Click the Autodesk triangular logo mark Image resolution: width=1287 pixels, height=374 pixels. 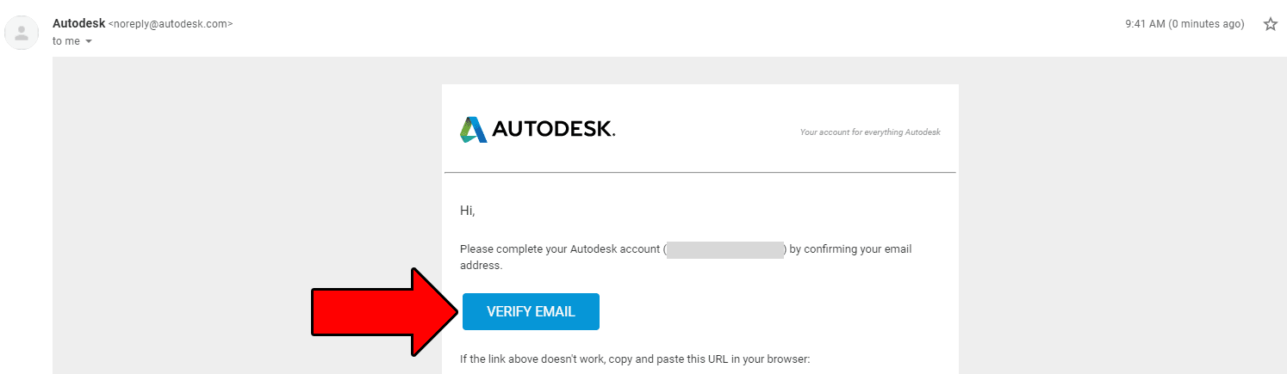click(x=473, y=129)
